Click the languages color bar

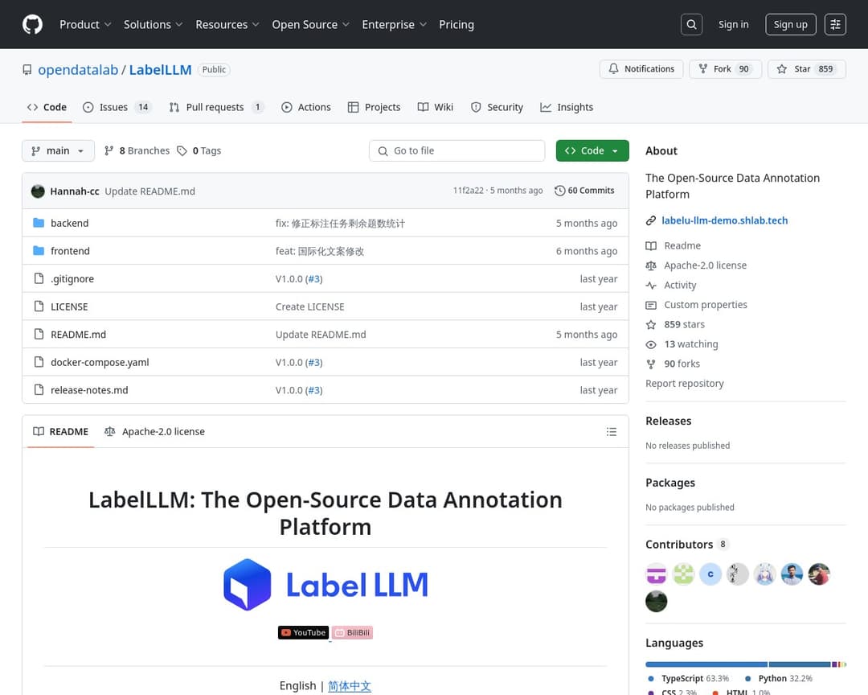pyautogui.click(x=746, y=664)
